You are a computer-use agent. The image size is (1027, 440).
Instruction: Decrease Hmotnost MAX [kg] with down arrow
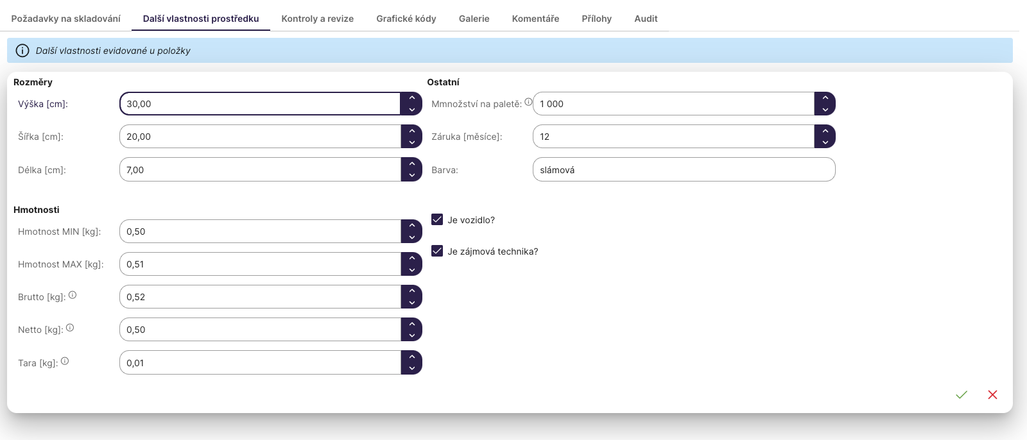click(x=411, y=270)
